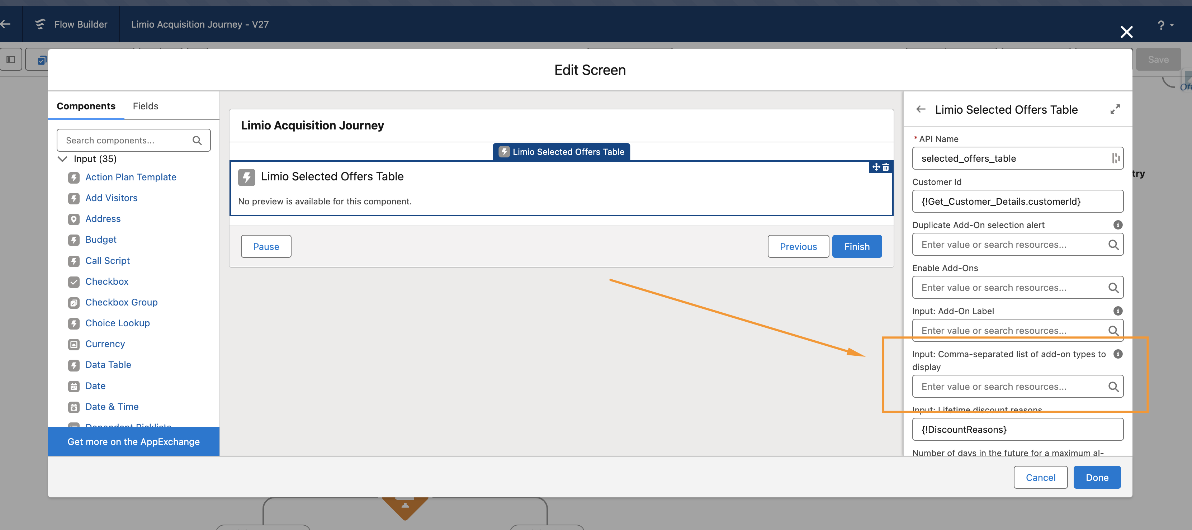The image size is (1192, 530).
Task: Go back from Limio Selected Offers Table properties
Action: (x=921, y=109)
